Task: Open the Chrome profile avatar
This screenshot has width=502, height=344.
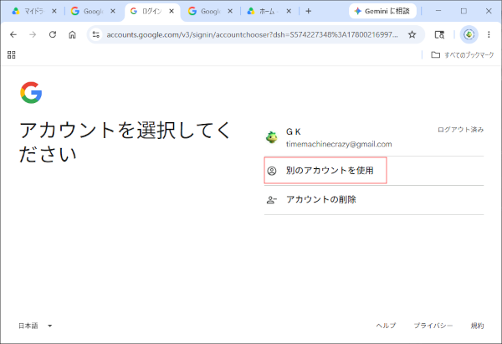Action: 469,34
